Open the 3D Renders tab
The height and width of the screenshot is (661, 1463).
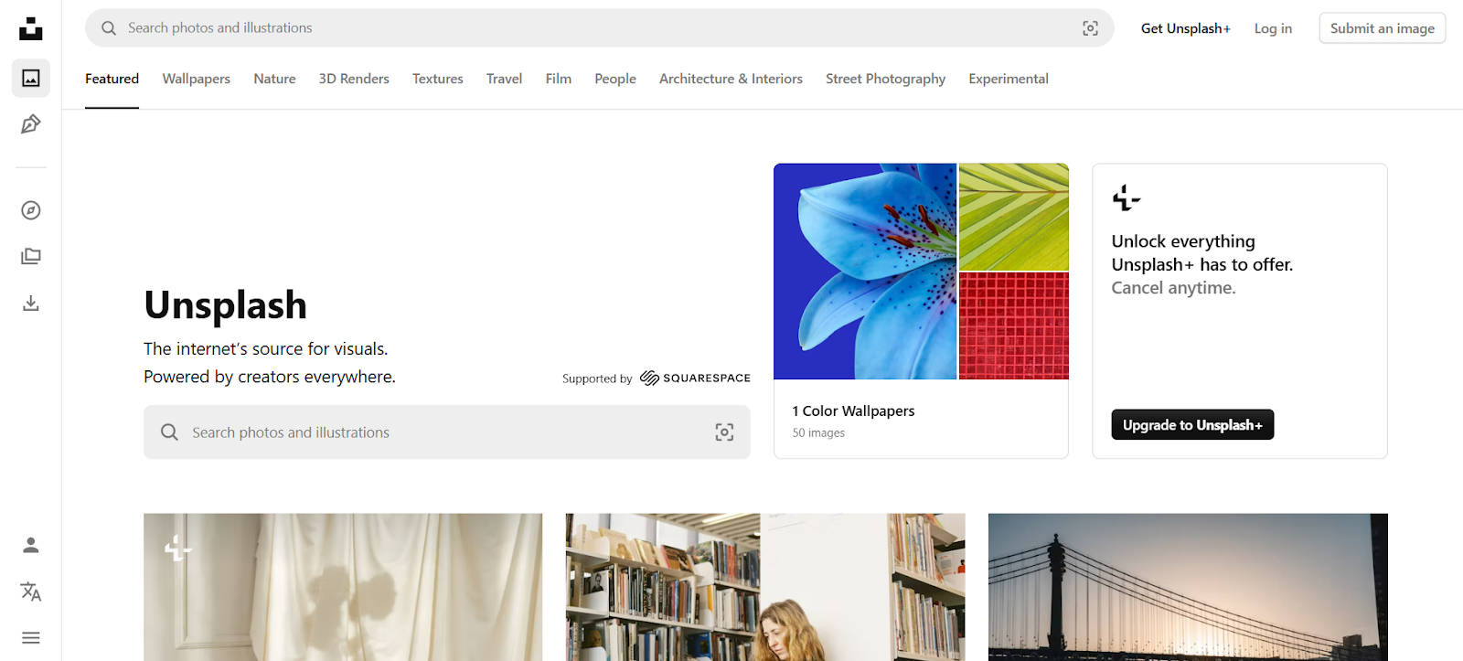click(354, 79)
